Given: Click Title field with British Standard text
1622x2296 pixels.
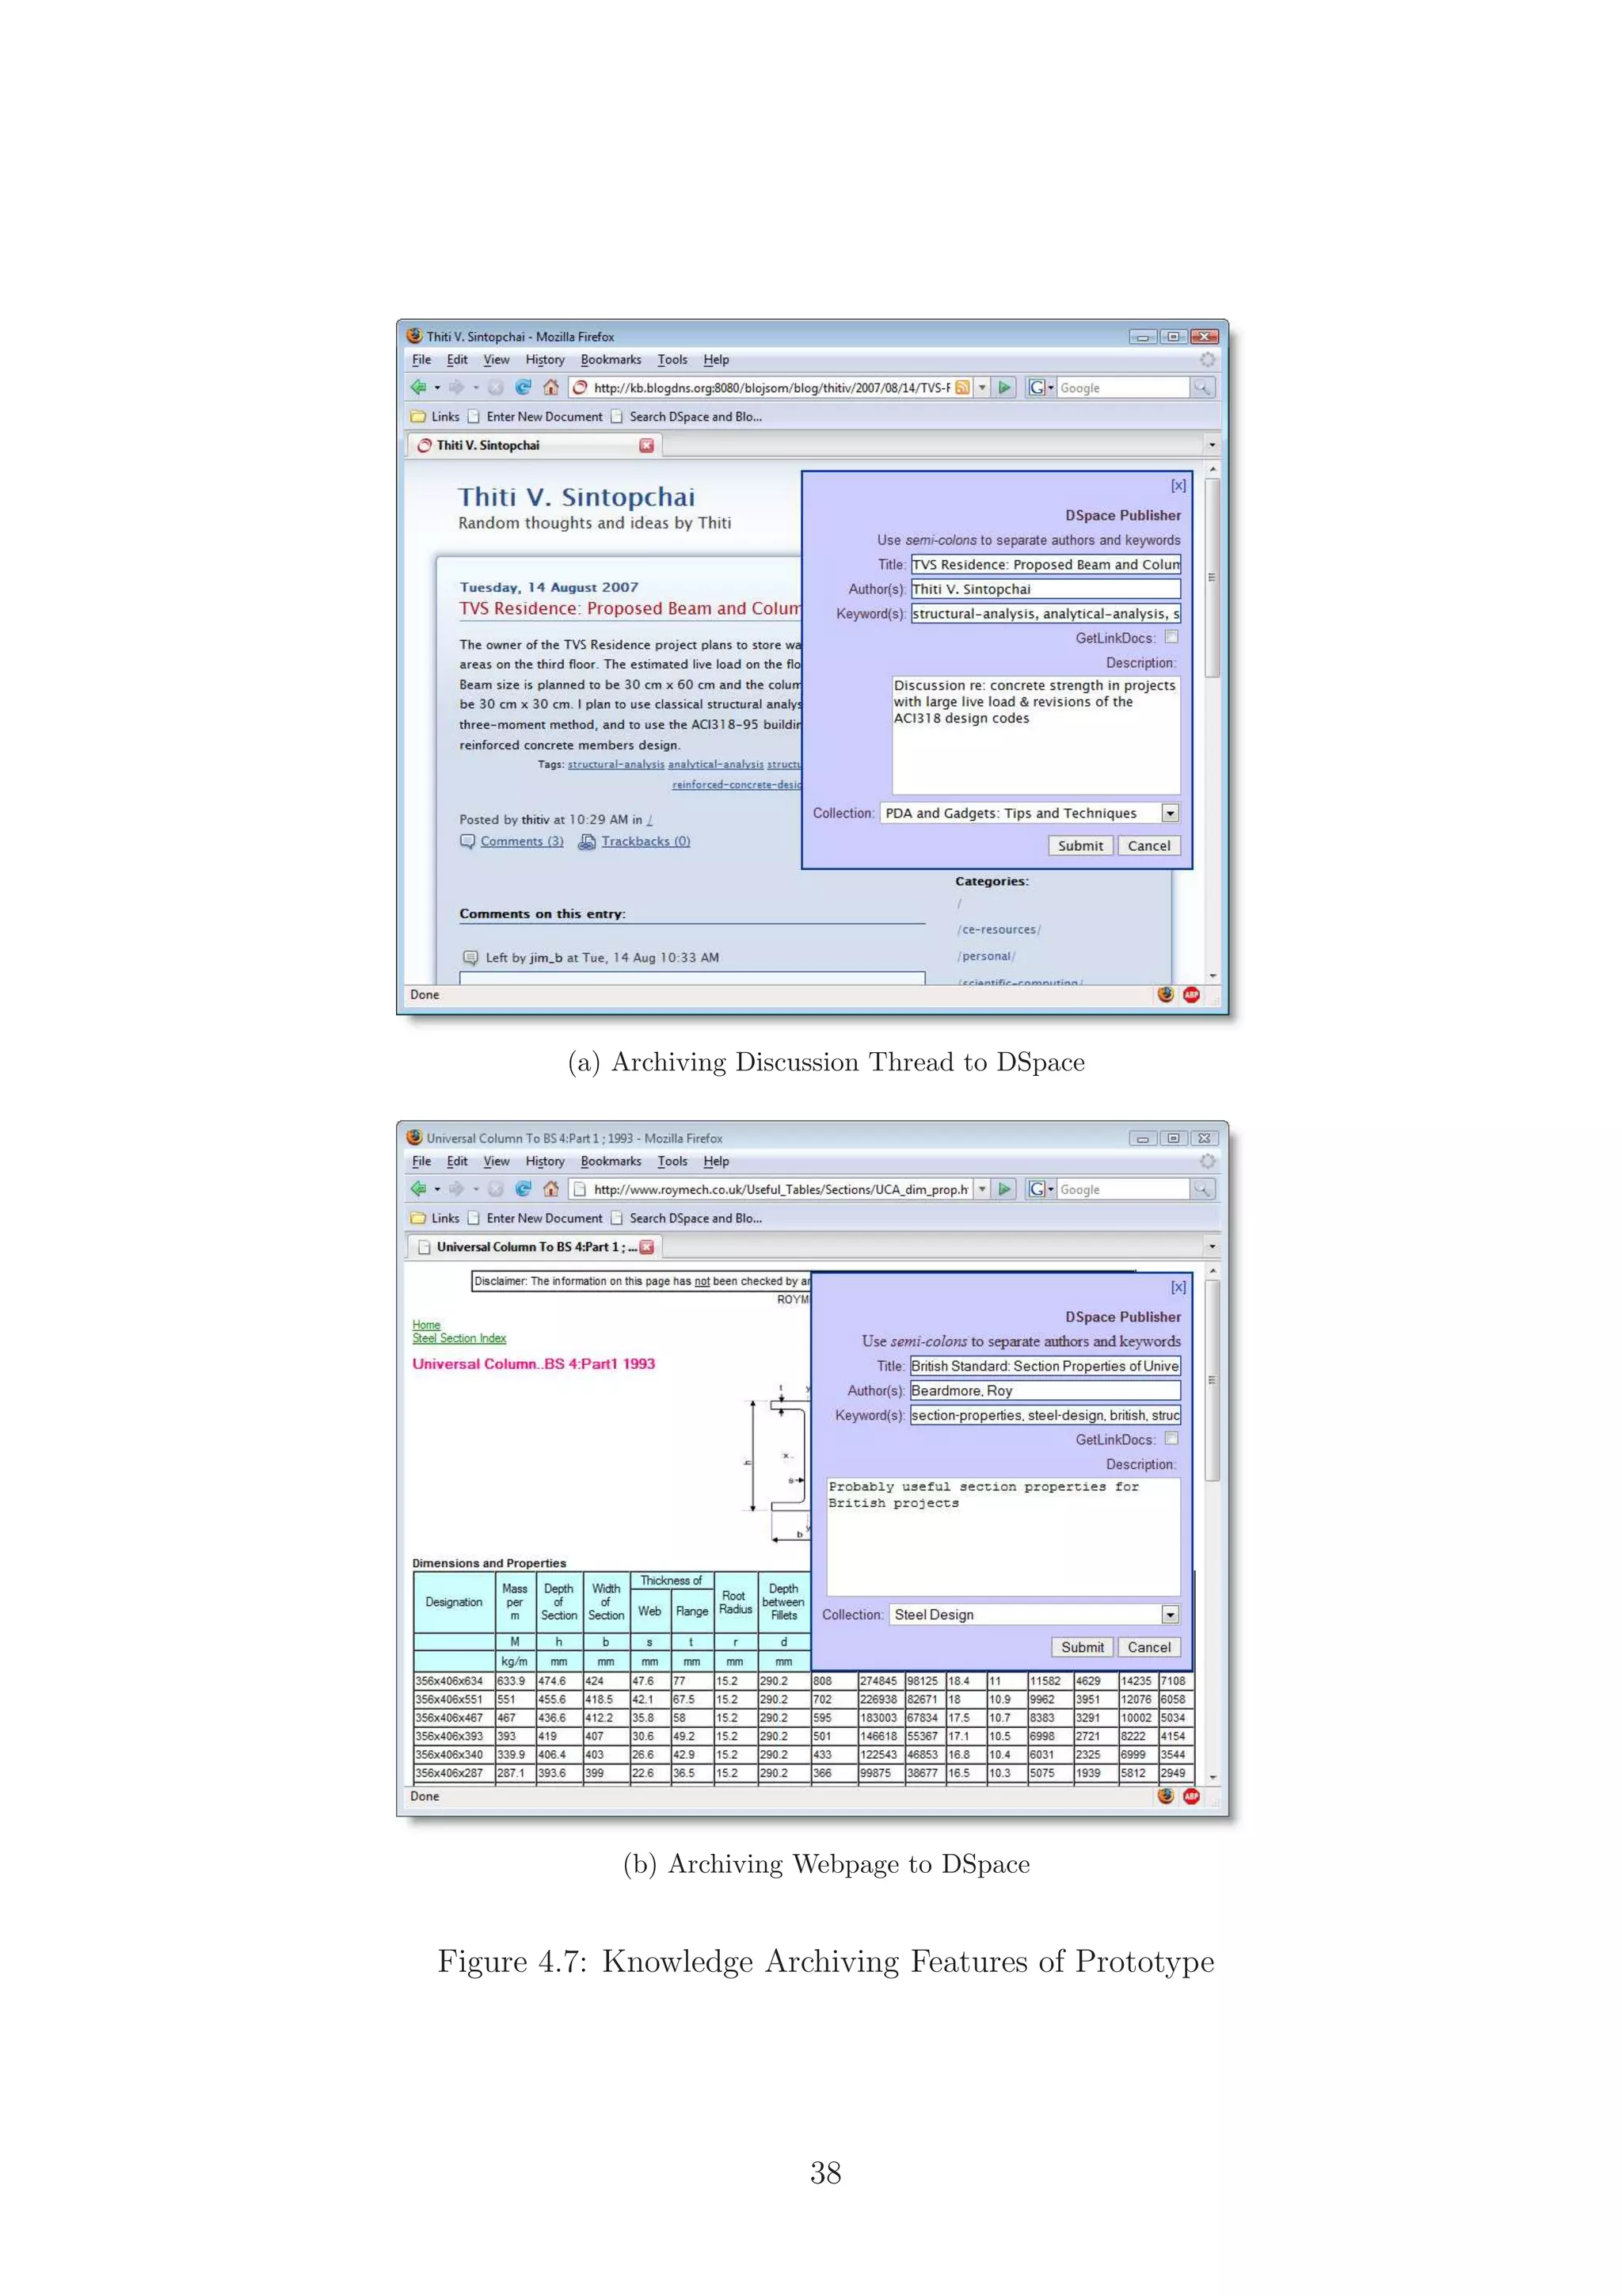Looking at the screenshot, I should (x=1045, y=1367).
